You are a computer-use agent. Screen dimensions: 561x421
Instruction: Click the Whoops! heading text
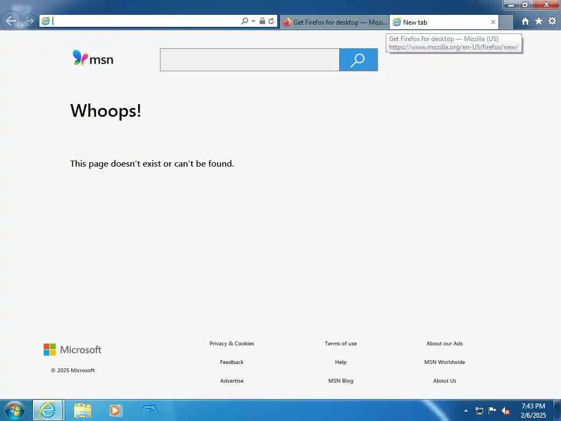click(106, 110)
